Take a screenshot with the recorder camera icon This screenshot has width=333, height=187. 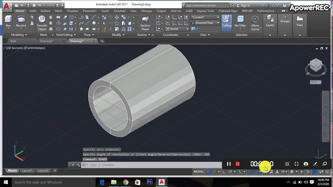click(x=306, y=164)
